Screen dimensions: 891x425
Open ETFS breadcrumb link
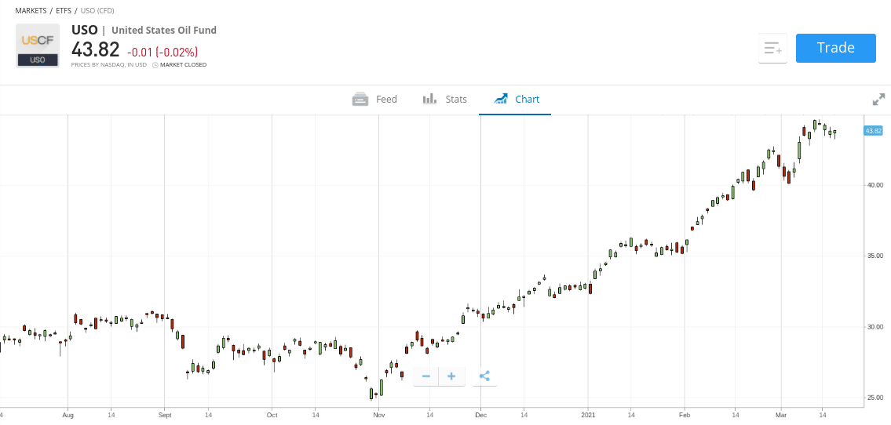click(x=64, y=11)
